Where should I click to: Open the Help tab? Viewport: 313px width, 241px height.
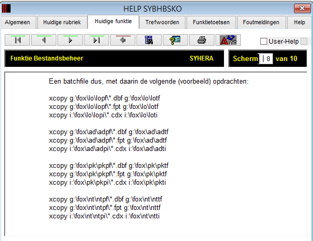[299, 22]
